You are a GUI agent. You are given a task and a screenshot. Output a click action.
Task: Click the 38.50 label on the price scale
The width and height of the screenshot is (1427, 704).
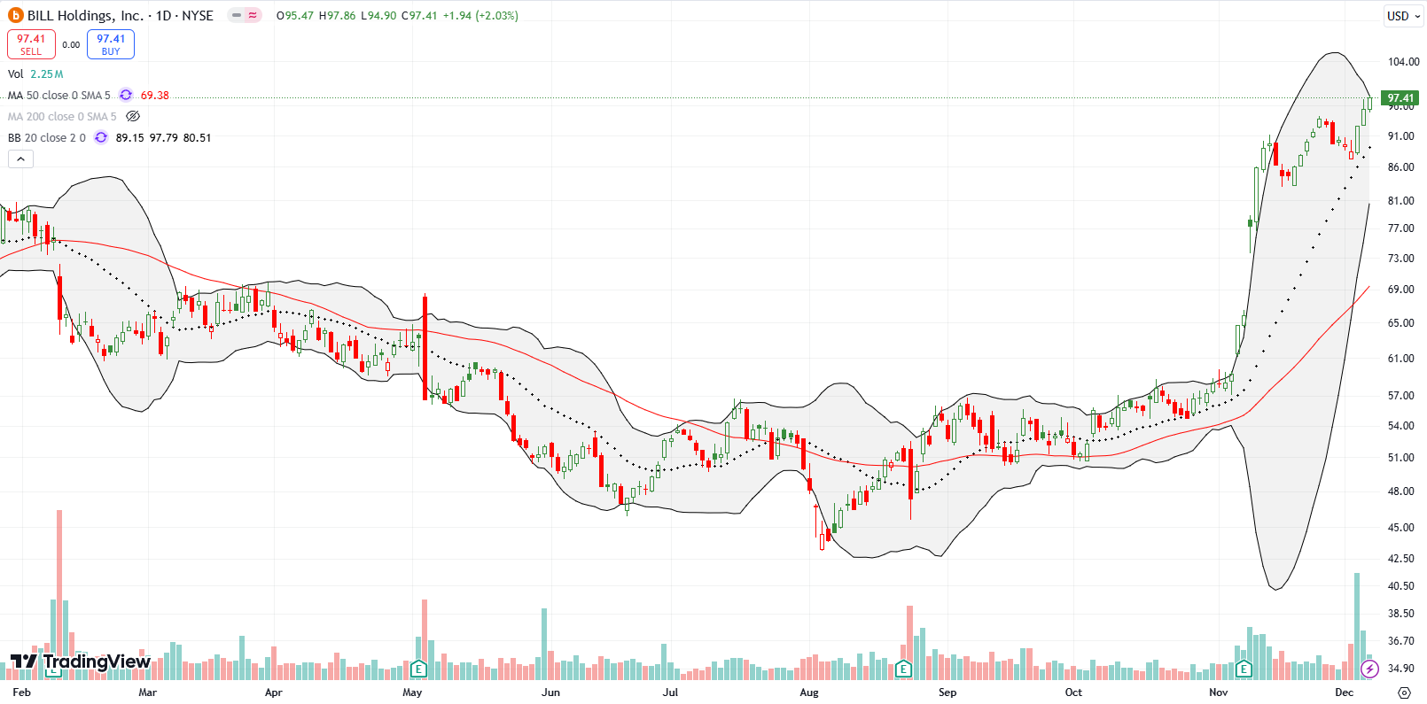[1401, 614]
